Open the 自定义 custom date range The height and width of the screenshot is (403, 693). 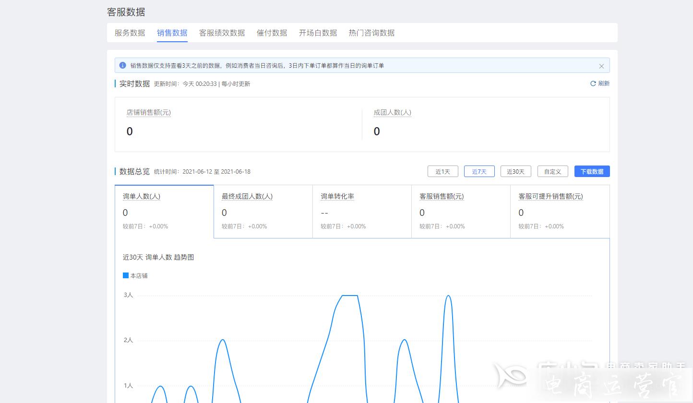[x=553, y=171]
